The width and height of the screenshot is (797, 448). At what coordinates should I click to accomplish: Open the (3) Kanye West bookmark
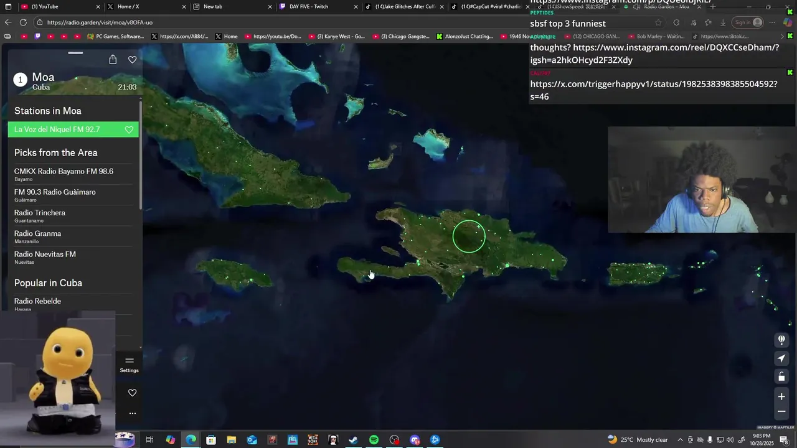pyautogui.click(x=336, y=37)
